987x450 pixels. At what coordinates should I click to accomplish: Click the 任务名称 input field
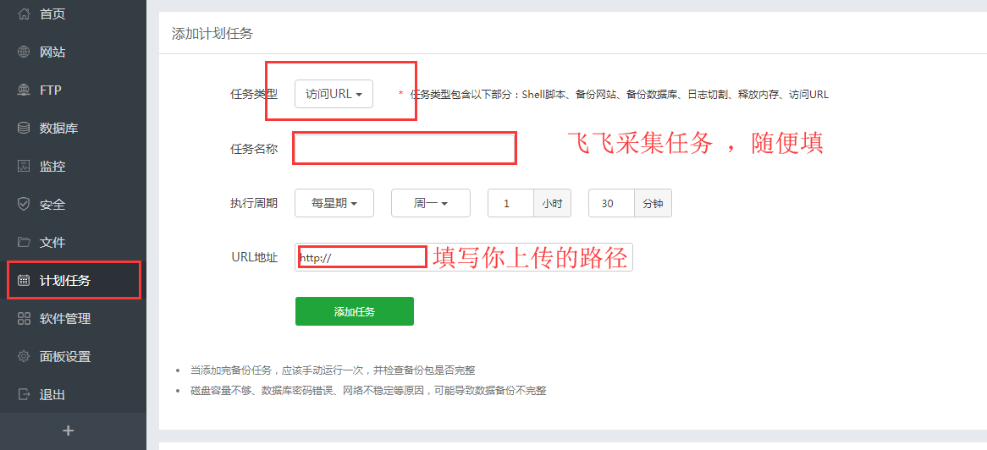click(x=405, y=149)
